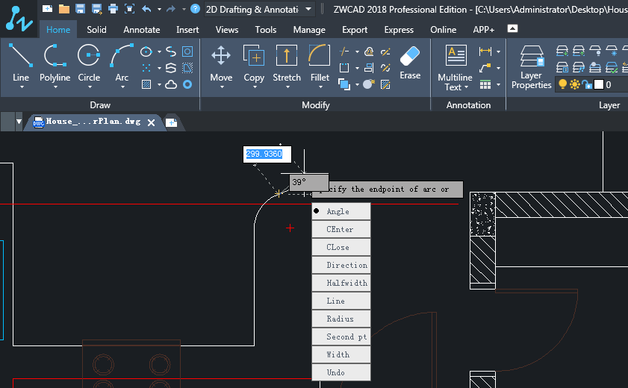This screenshot has height=388, width=628.
Task: Select the Erase tool
Action: pyautogui.click(x=410, y=62)
